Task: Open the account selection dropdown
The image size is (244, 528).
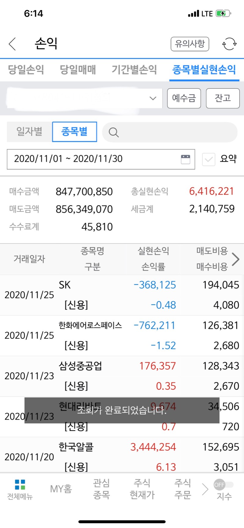Action: [84, 98]
